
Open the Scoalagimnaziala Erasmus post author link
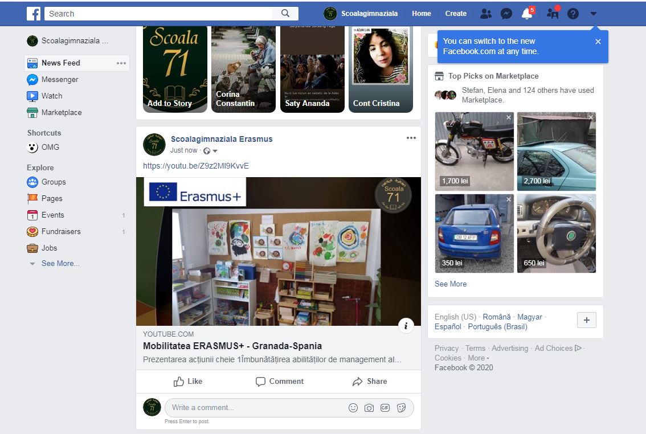(x=222, y=139)
